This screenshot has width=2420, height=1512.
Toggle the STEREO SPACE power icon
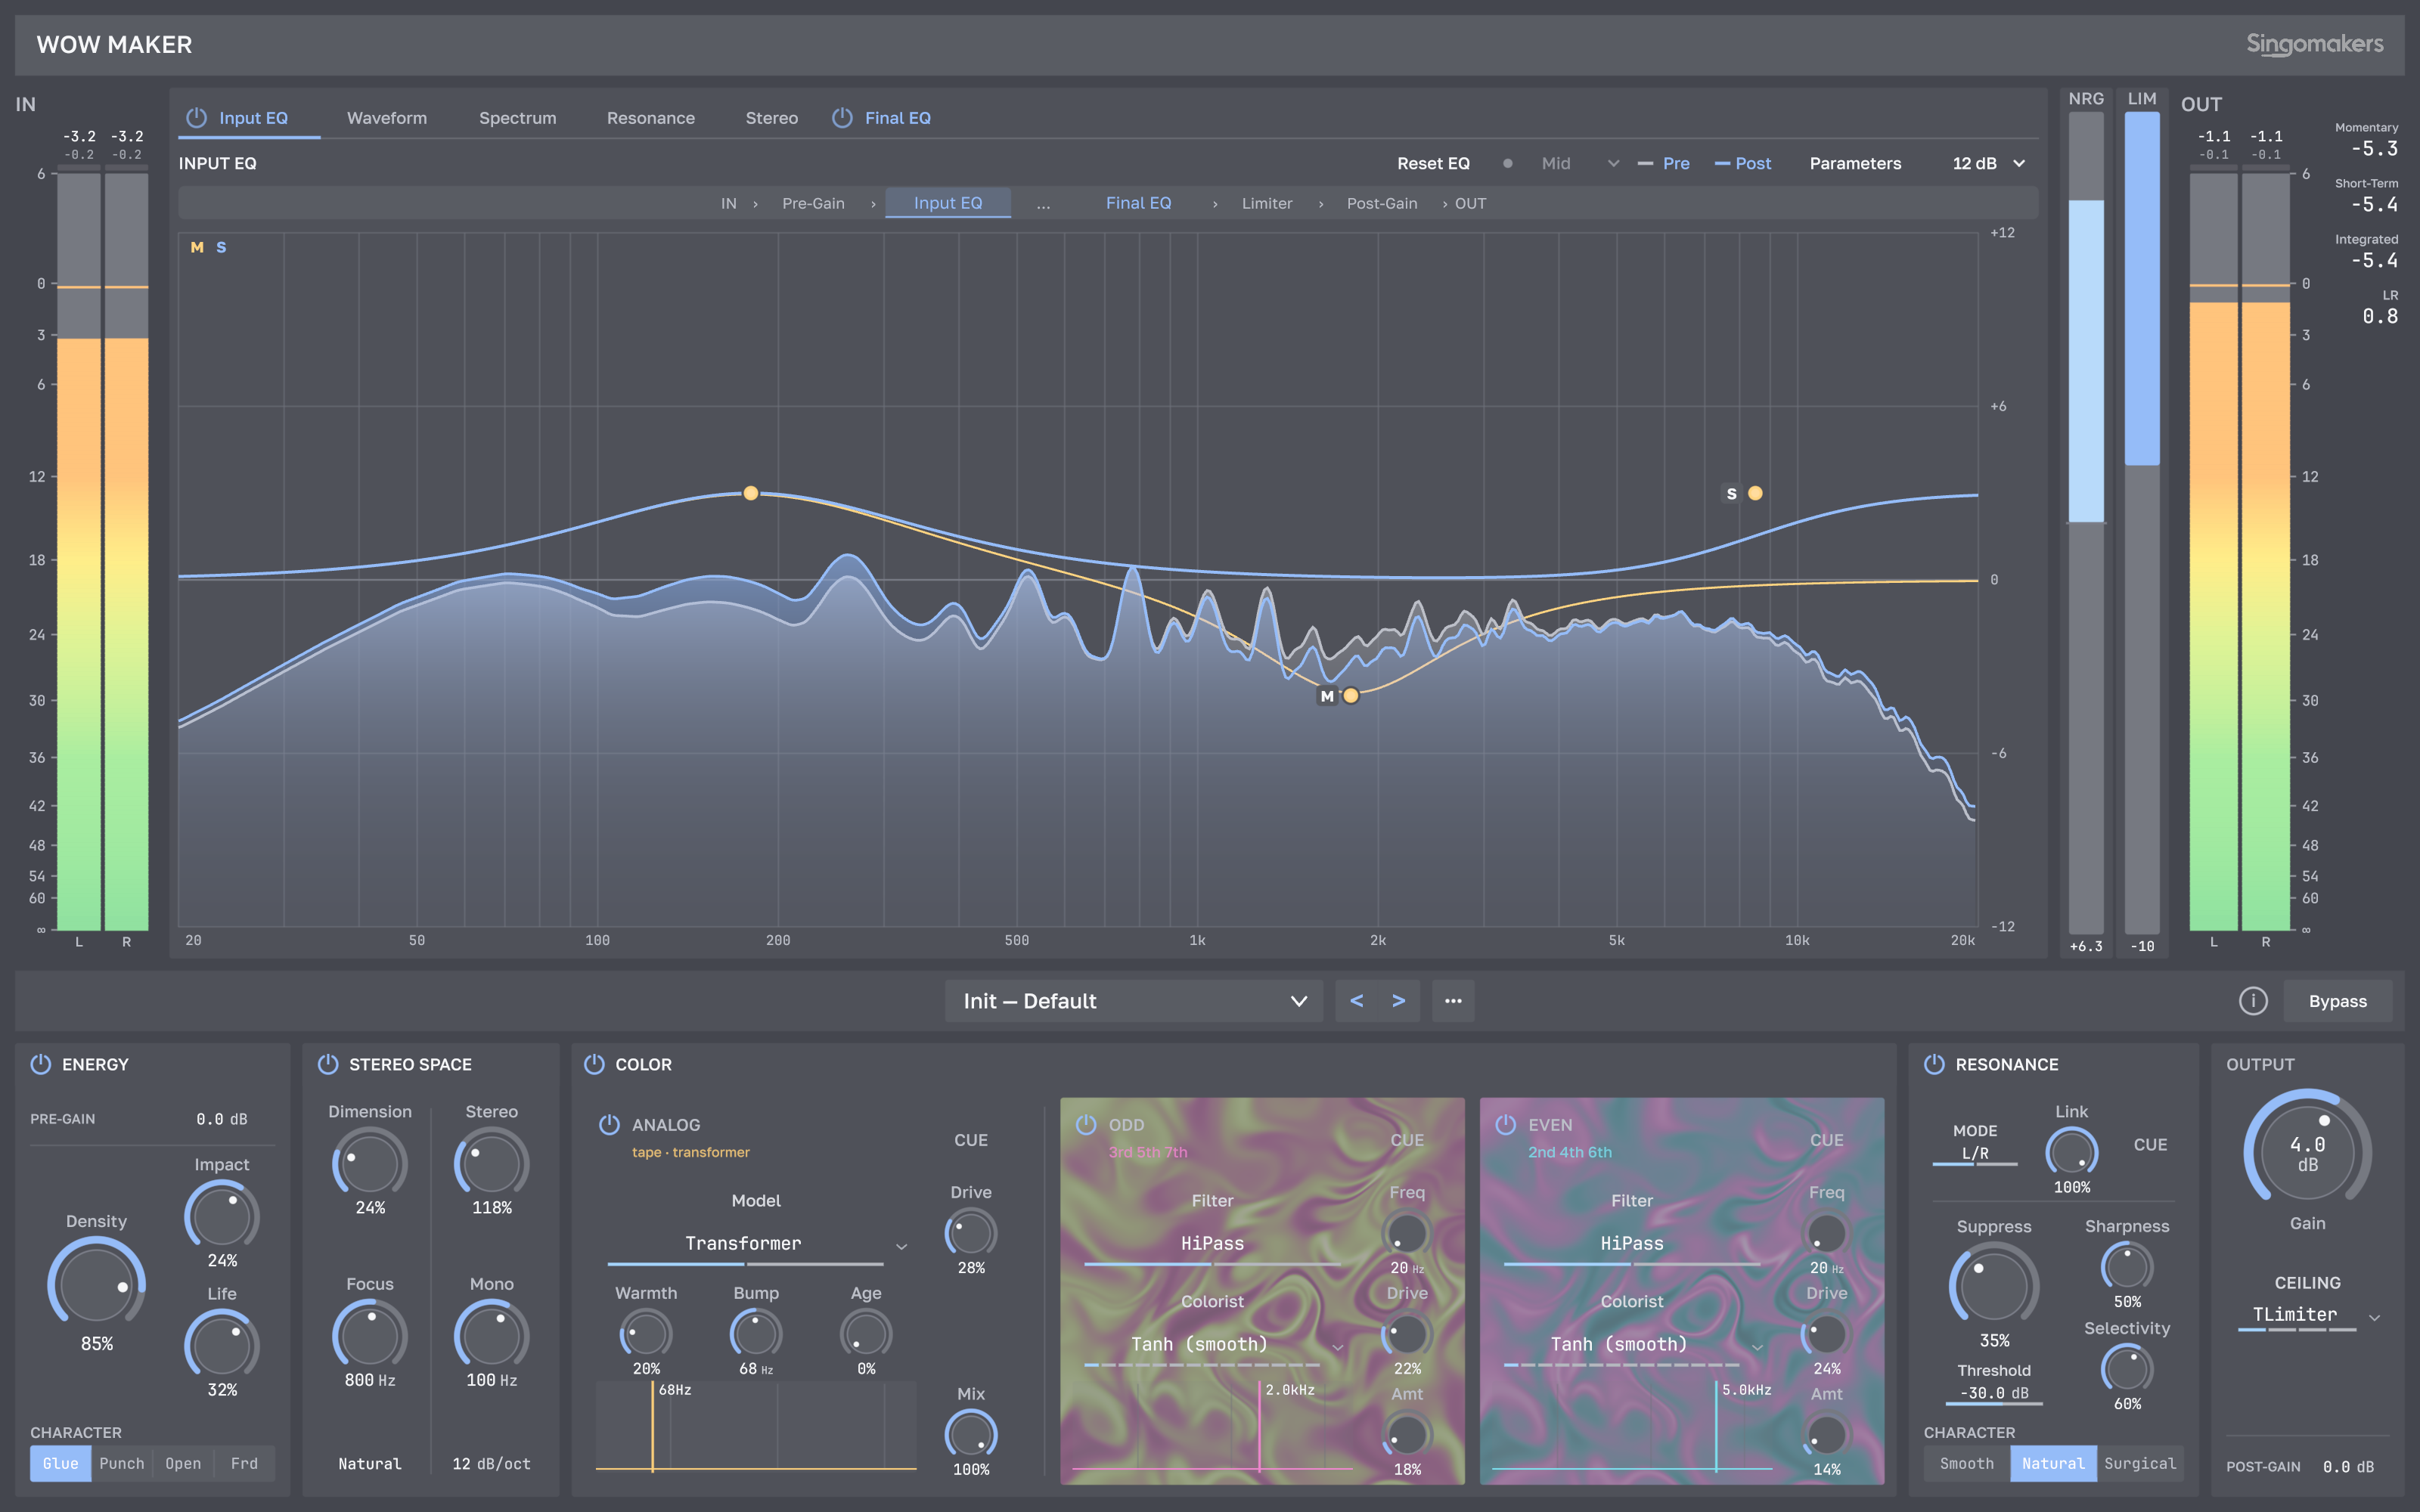click(328, 1064)
